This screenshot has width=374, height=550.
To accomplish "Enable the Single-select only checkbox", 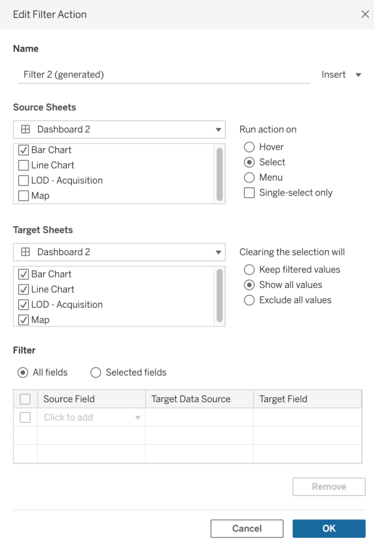I will coord(249,193).
